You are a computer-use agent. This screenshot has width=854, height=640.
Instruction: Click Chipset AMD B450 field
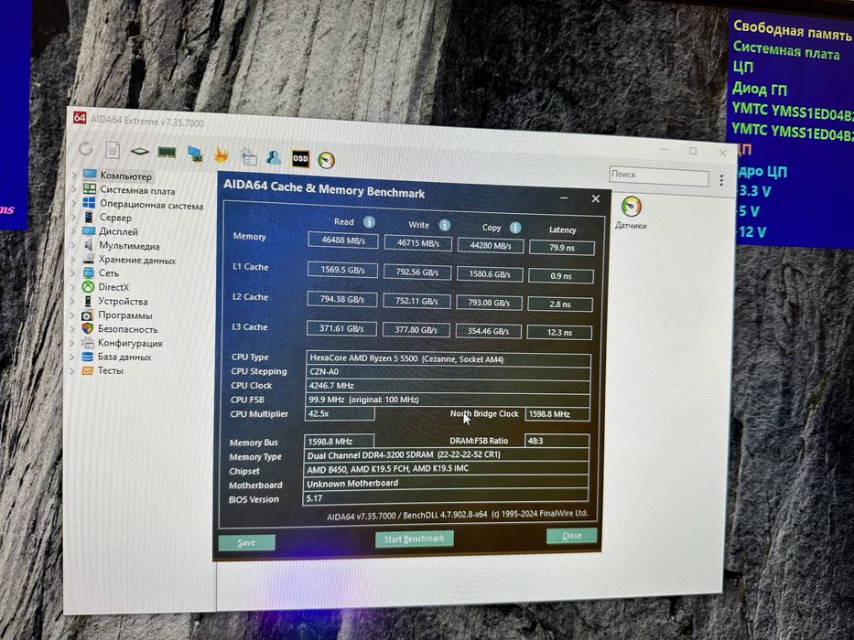click(446, 468)
